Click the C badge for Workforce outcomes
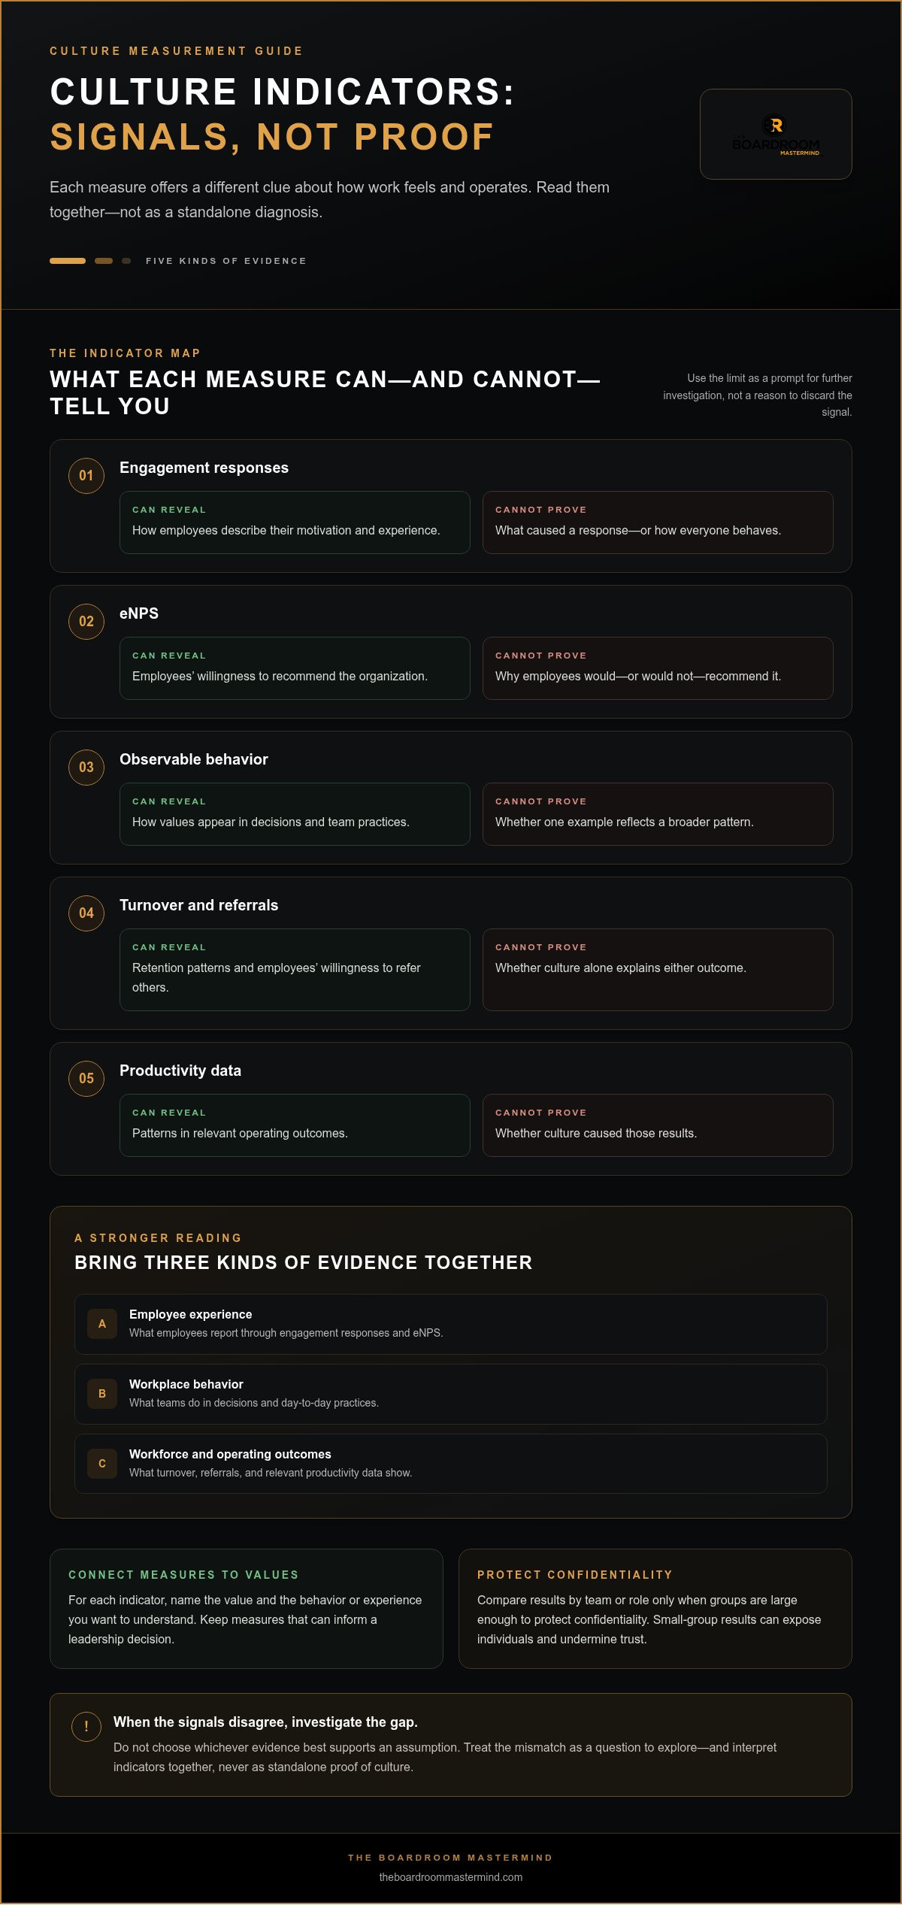 coord(102,1464)
